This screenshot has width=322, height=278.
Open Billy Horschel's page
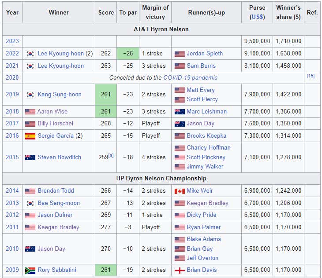[55, 124]
